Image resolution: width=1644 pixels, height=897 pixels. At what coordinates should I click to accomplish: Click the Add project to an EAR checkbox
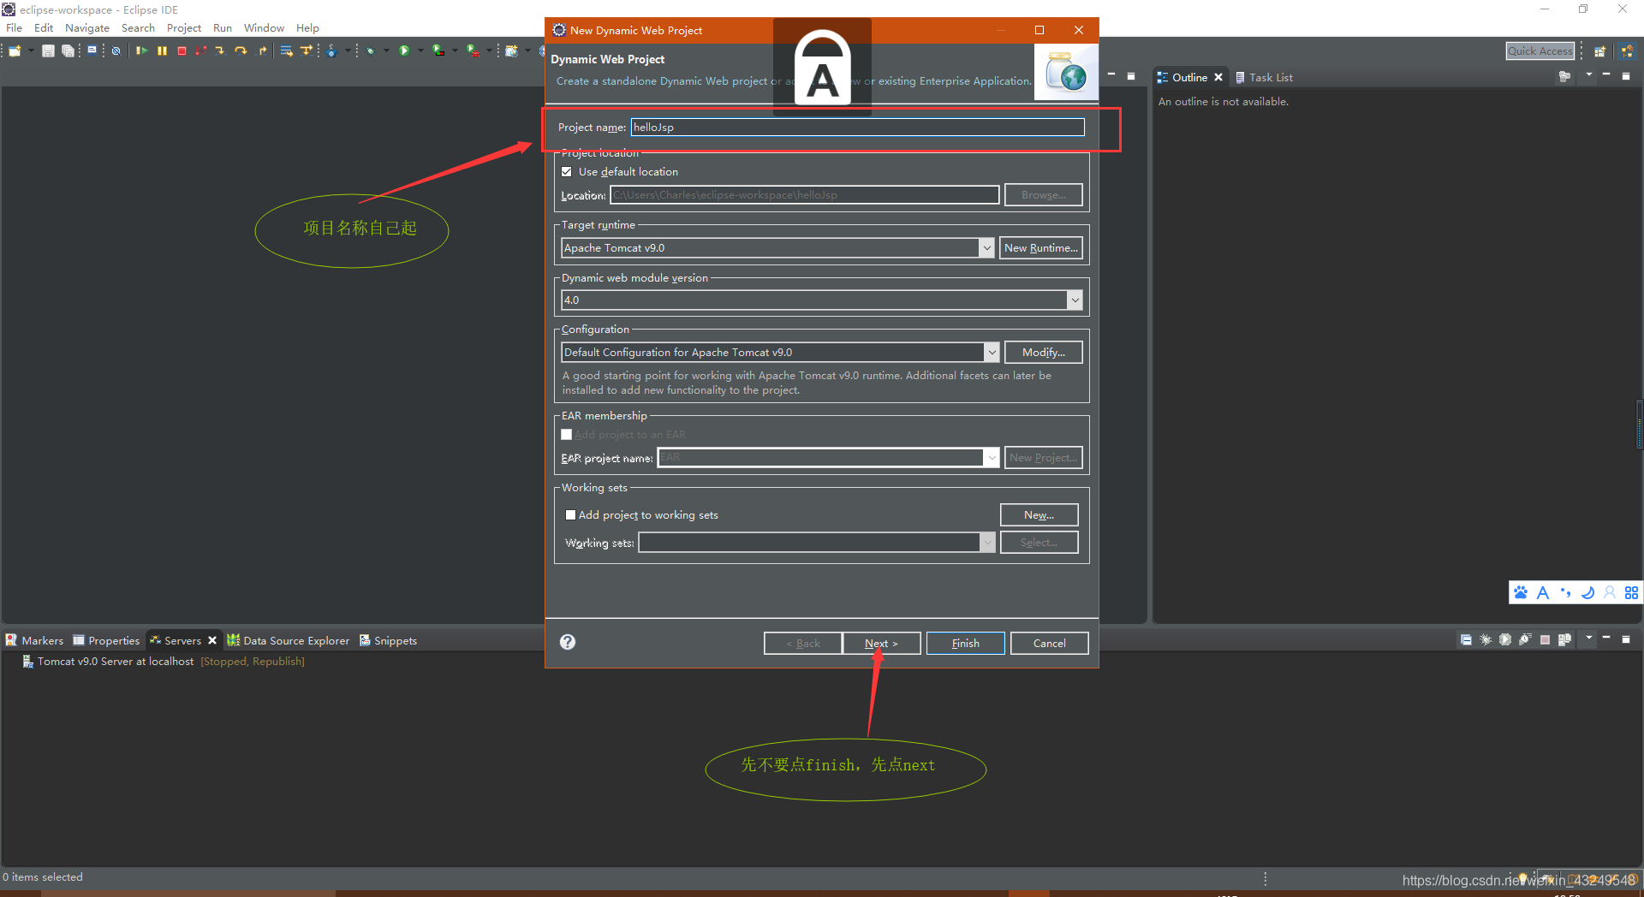click(x=567, y=435)
